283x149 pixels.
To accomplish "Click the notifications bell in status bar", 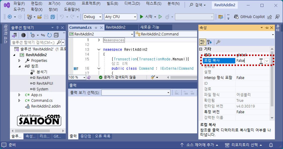I will [271, 145].
